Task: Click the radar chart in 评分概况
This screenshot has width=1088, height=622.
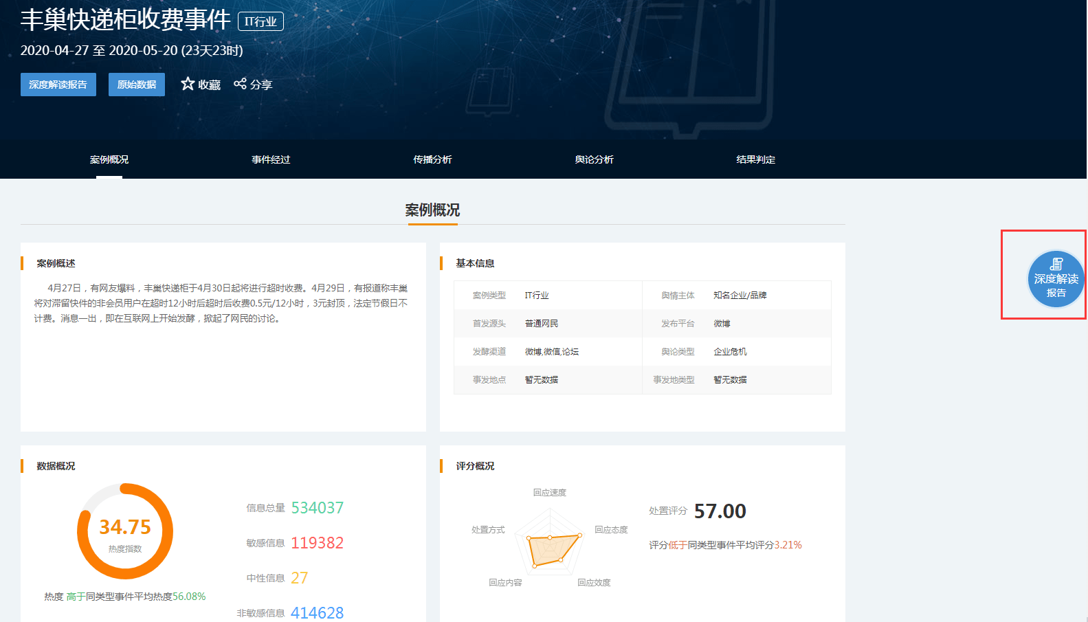Action: click(550, 548)
